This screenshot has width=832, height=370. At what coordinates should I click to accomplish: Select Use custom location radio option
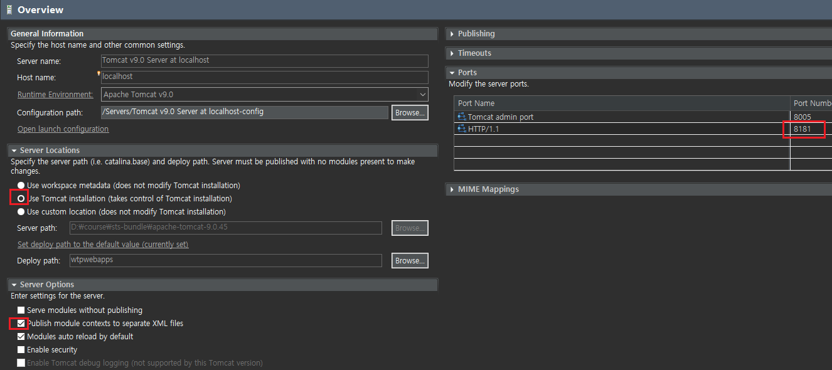[21, 211]
